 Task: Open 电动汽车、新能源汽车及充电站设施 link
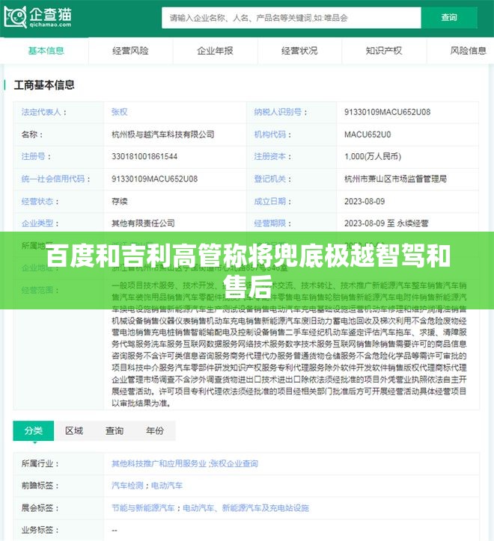[x=246, y=508]
